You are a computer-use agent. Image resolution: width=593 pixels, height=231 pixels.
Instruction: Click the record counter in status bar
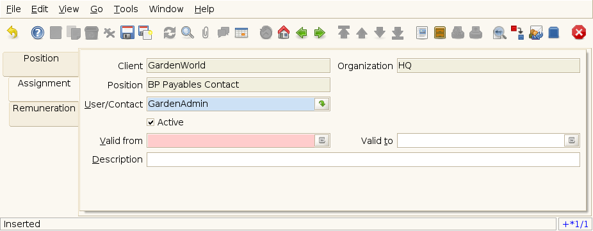[x=575, y=224]
